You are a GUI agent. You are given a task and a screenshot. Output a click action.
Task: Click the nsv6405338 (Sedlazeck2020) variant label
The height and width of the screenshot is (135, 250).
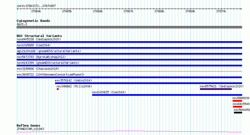point(39,39)
